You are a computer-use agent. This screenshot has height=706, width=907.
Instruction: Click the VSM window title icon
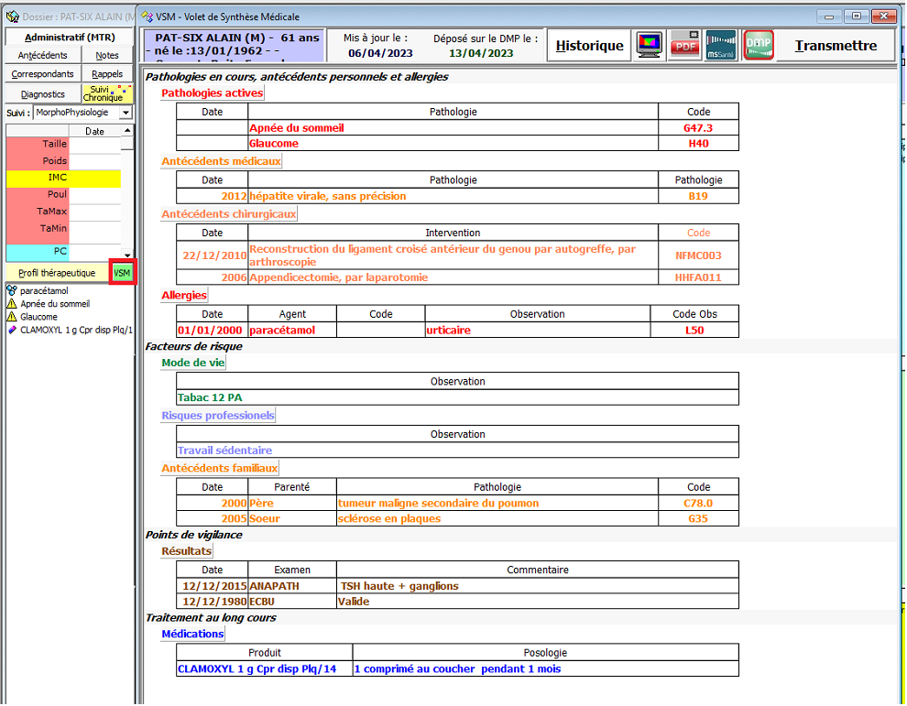point(147,16)
